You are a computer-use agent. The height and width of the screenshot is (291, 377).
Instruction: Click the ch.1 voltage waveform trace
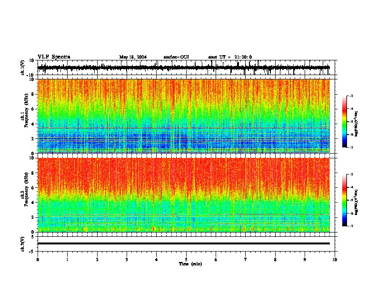[183, 68]
